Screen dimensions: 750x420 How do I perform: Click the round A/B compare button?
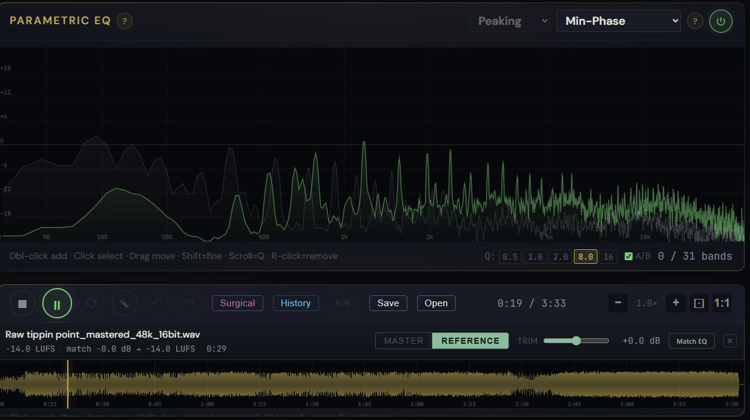point(343,303)
